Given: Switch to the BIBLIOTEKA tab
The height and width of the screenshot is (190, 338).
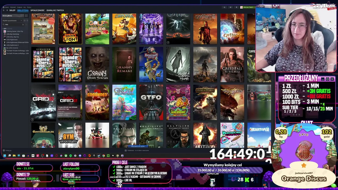Looking at the screenshot, I should (x=23, y=10).
